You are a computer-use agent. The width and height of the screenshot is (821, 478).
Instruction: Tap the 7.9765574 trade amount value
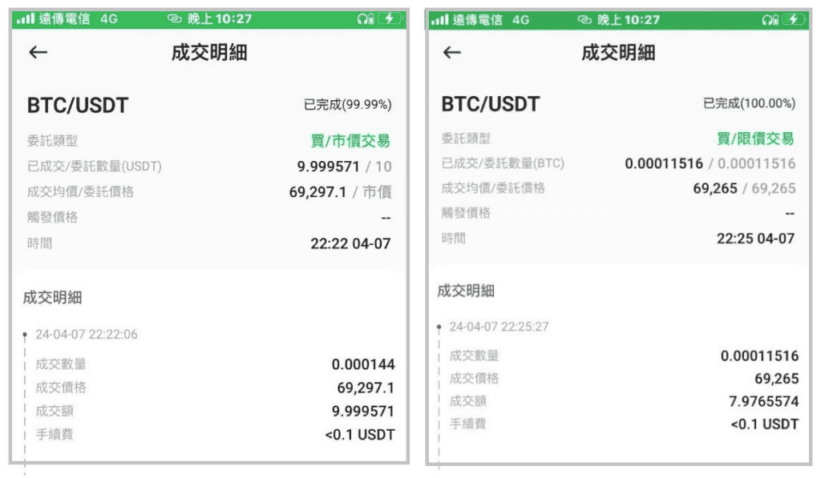point(764,401)
